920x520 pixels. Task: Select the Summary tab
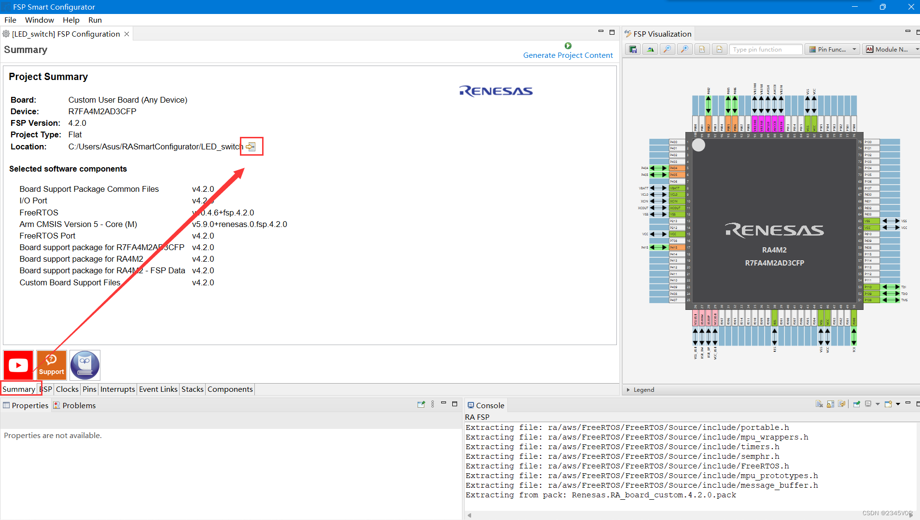tap(19, 389)
